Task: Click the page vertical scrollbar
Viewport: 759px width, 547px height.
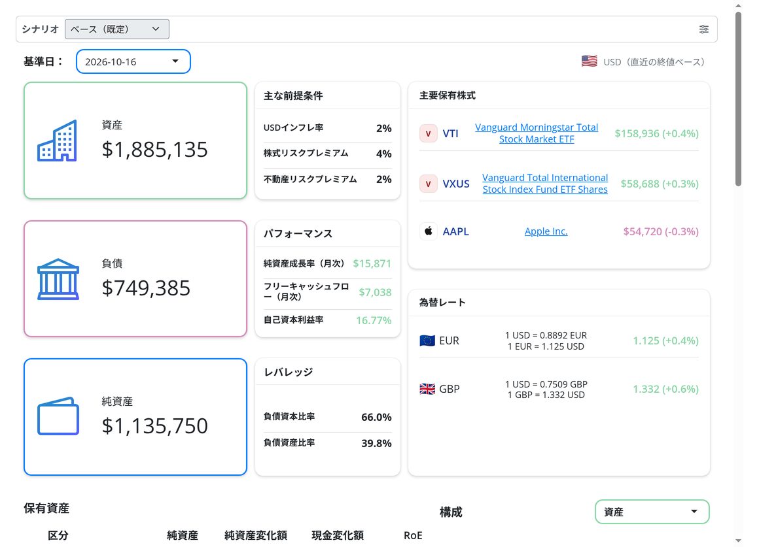Action: click(738, 273)
